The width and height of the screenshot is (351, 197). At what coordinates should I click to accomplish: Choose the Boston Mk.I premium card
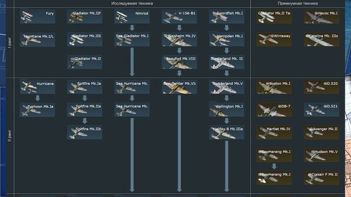pos(274,86)
